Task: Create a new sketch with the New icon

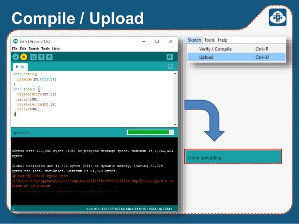Action: coord(33,57)
